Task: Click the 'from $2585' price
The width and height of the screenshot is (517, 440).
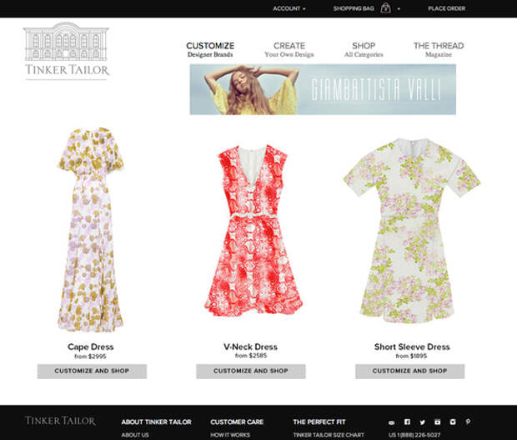Action: [251, 356]
